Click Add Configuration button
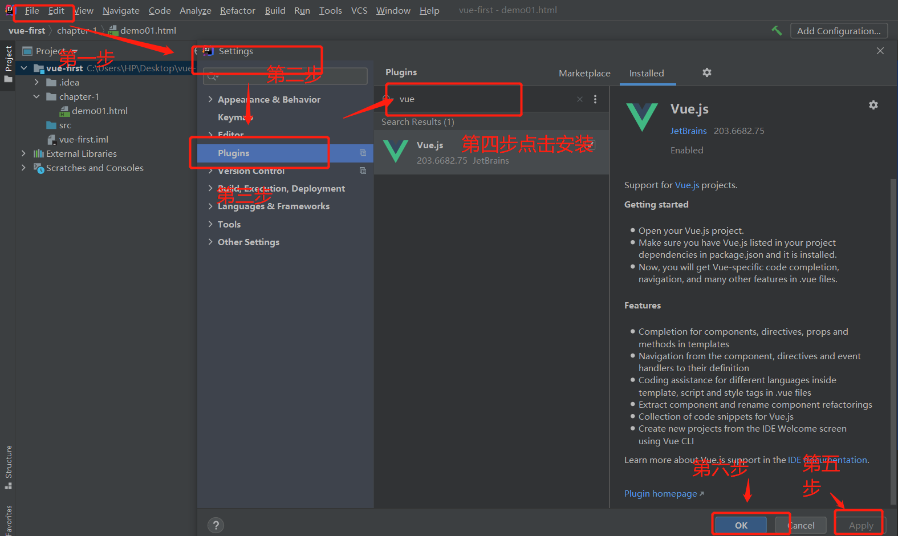 click(839, 31)
